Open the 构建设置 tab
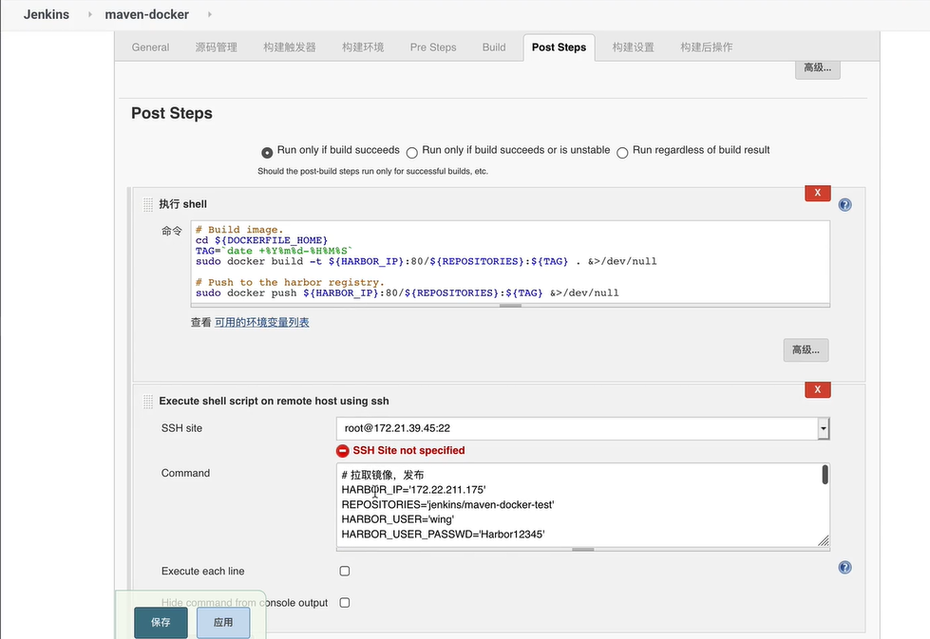The image size is (930, 639). tap(633, 47)
